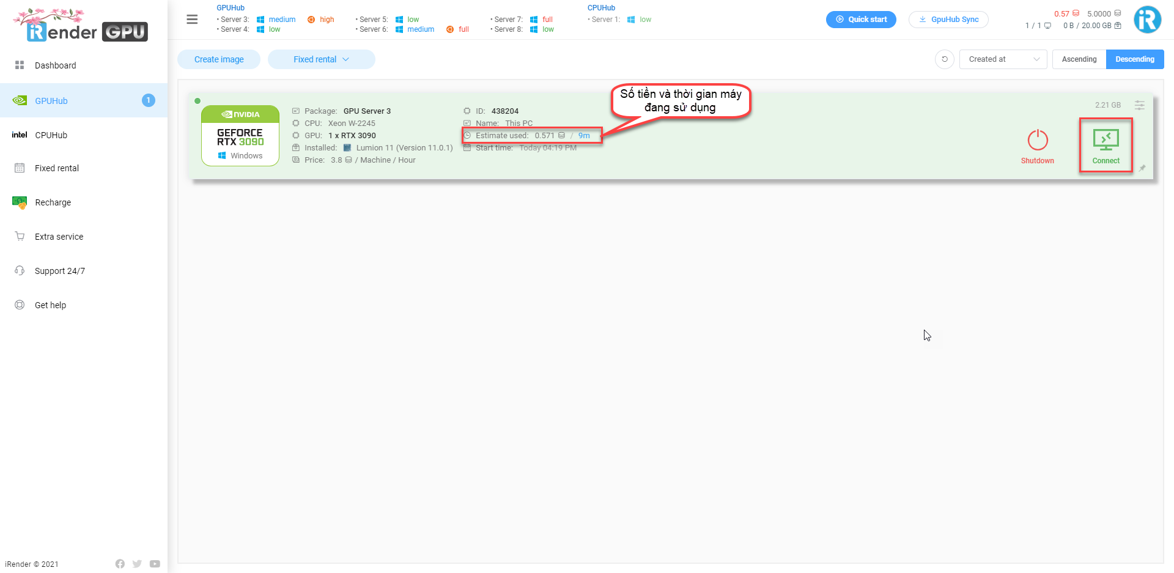The height and width of the screenshot is (573, 1174).
Task: Click the Support headset icon
Action: click(20, 271)
